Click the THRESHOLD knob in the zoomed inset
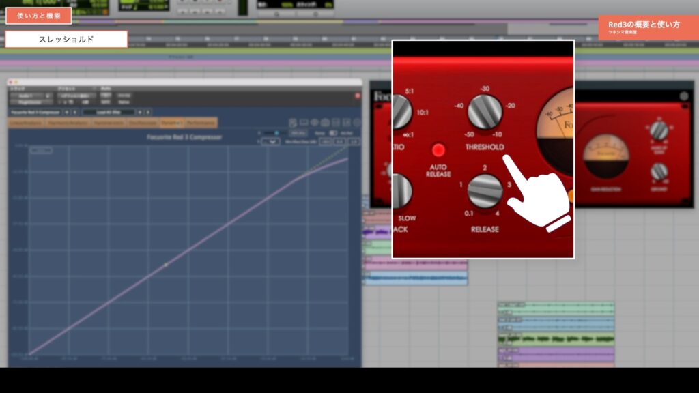 click(485, 112)
